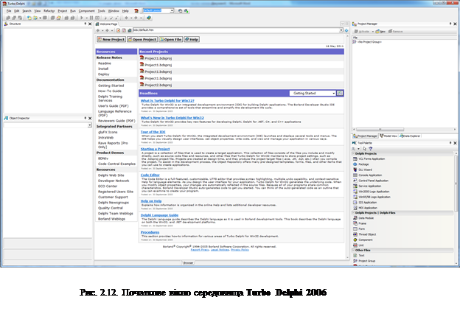Click the New button in Project Manager toolbar
The image size is (460, 314).
point(380,32)
